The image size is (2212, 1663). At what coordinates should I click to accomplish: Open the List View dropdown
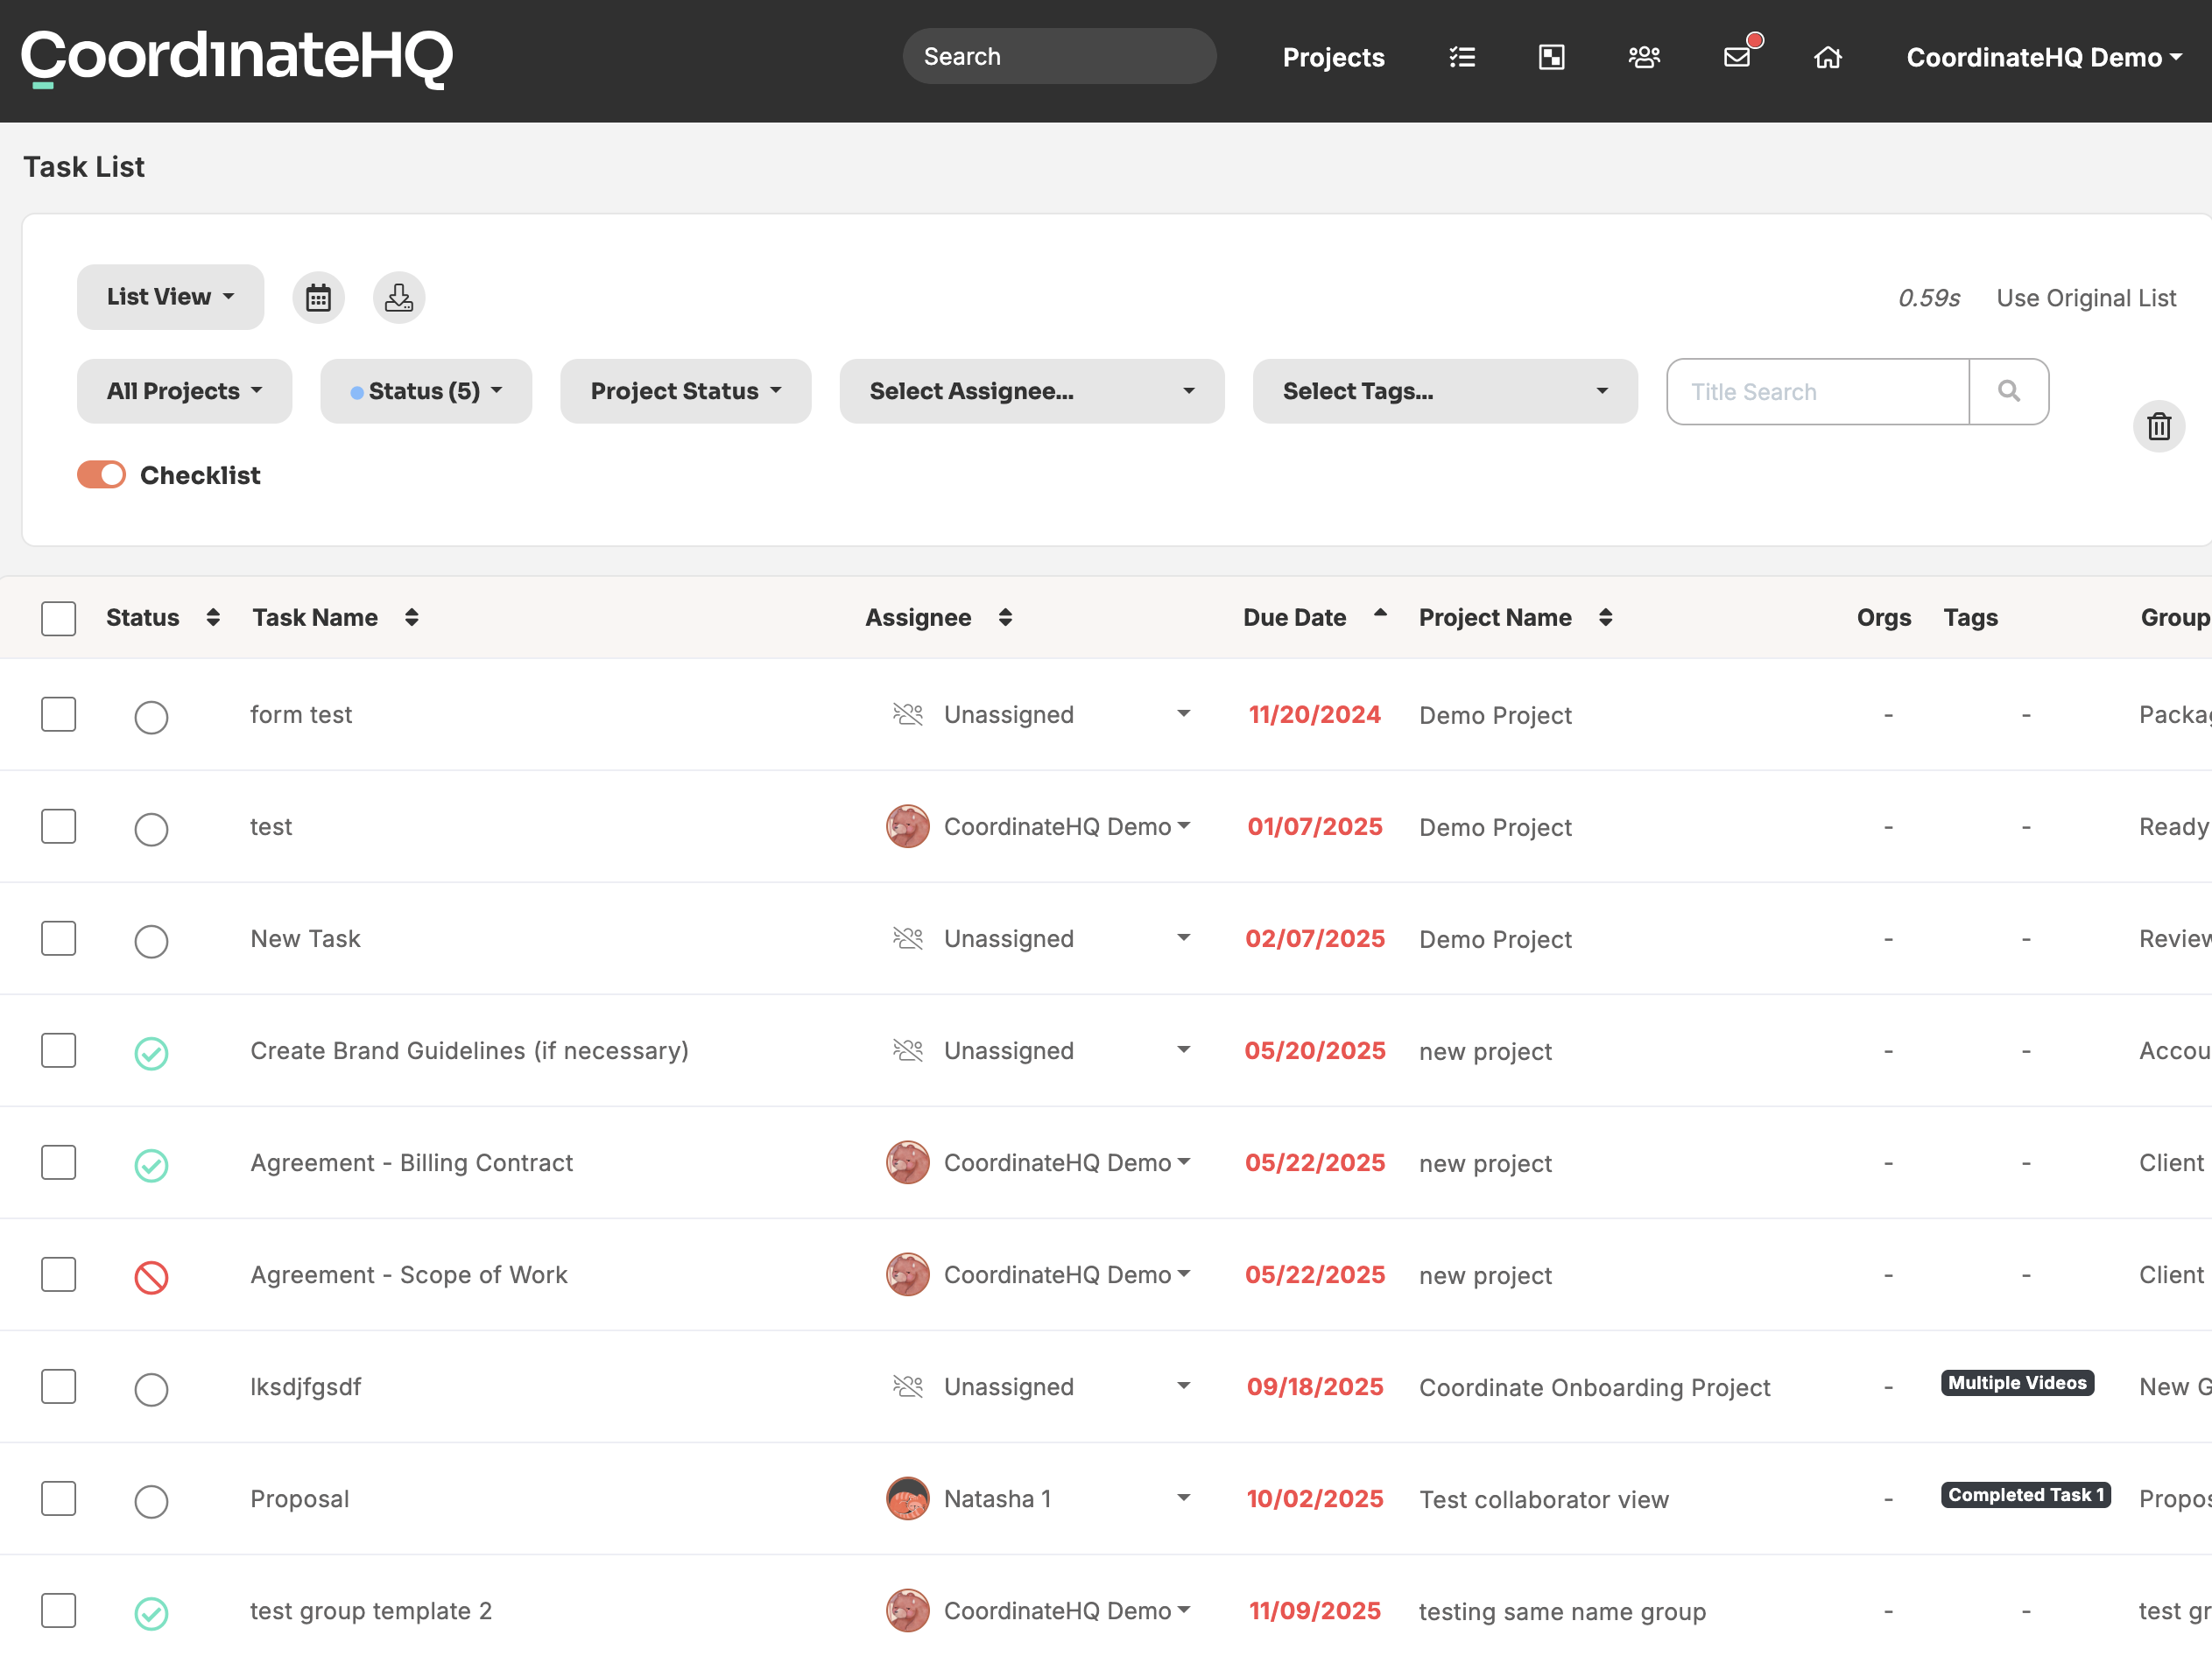(170, 297)
